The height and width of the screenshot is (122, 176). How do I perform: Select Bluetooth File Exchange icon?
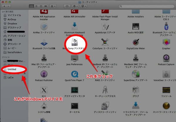44,42
